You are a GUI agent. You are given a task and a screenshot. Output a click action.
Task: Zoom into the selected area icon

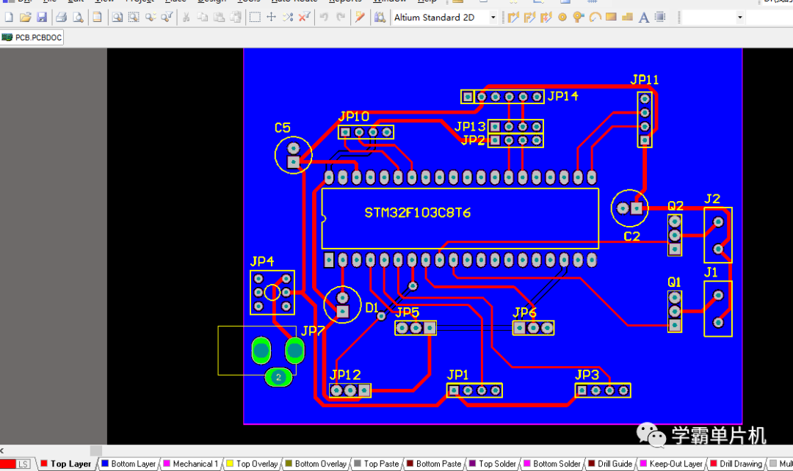(134, 18)
